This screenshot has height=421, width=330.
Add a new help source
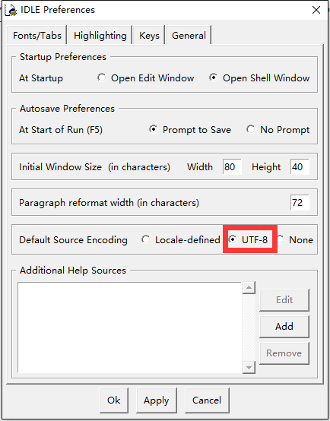coord(284,327)
